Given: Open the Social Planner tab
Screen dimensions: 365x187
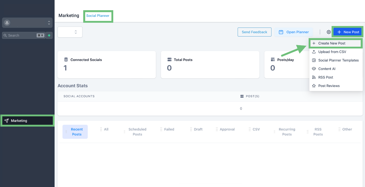Looking at the screenshot, I should click(x=98, y=16).
